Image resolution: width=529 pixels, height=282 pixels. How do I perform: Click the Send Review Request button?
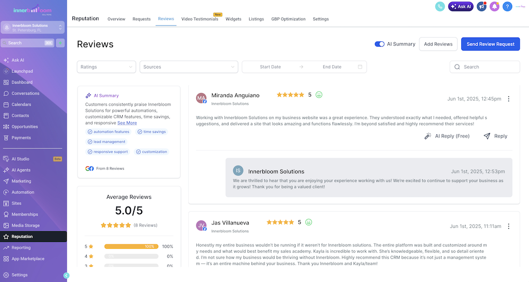click(490, 44)
